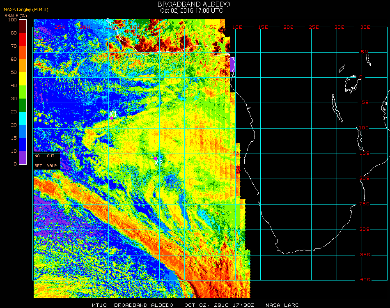
Task: Click the magenta X1 marker on the map
Action: (112, 118)
